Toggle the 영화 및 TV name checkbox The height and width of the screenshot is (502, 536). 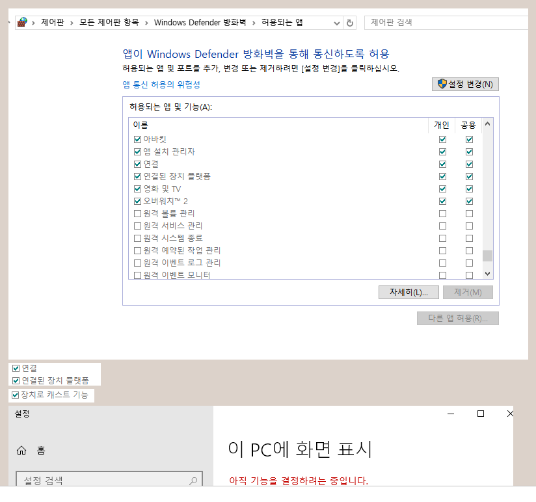(137, 189)
